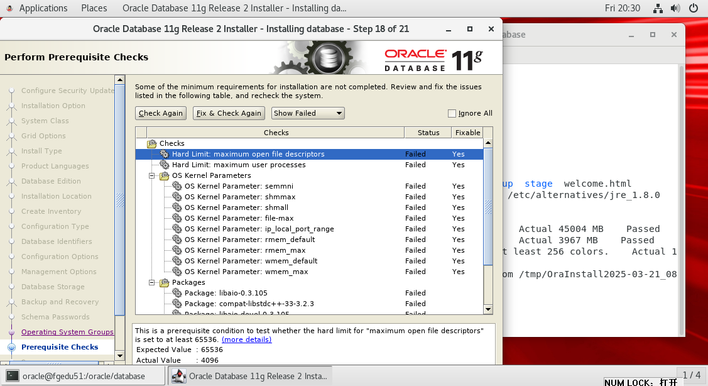Viewport: 708px width, 386px height.
Task: Click the rmem_default gear icon
Action: pos(177,240)
